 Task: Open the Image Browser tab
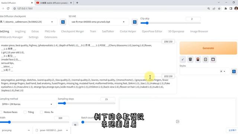199,31
